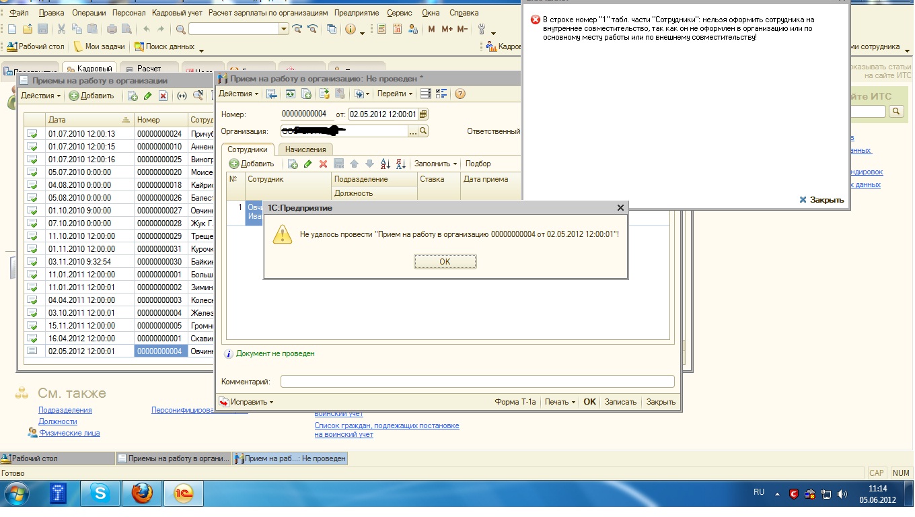915x517 pixels.
Task: Click the green pencil edit icon in list window toolbar
Action: tap(148, 96)
